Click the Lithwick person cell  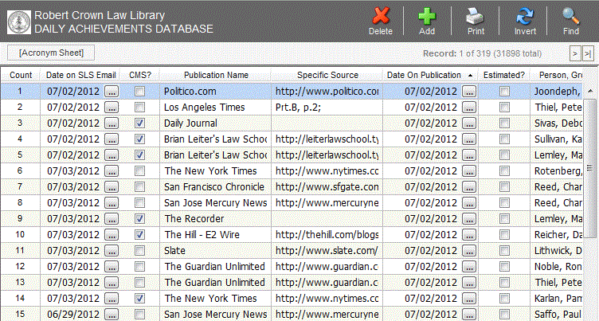coord(557,251)
